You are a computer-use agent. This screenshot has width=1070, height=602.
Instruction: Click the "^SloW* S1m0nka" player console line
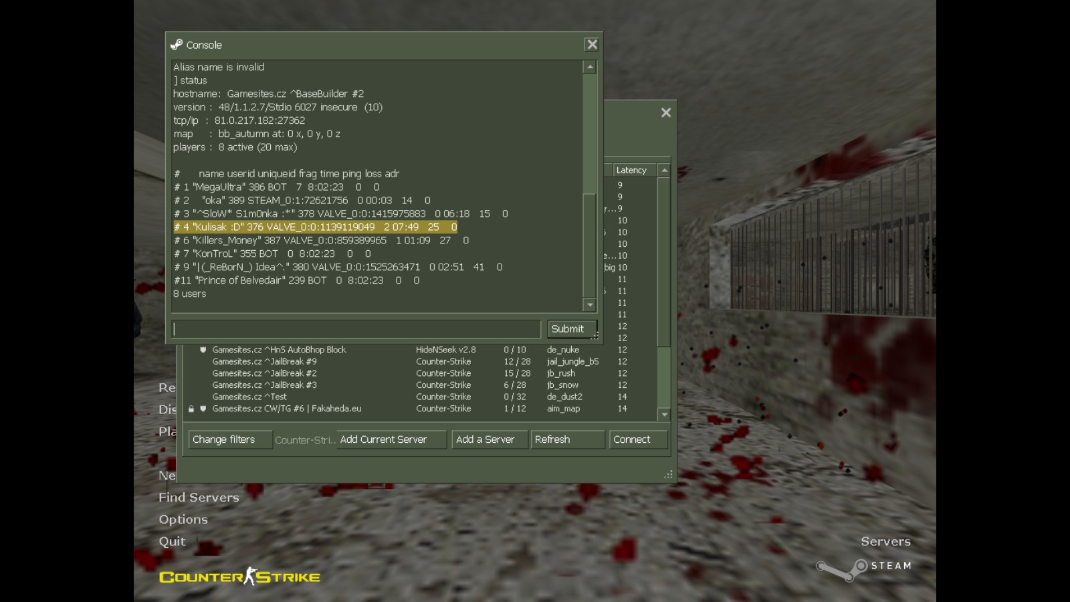click(x=340, y=214)
